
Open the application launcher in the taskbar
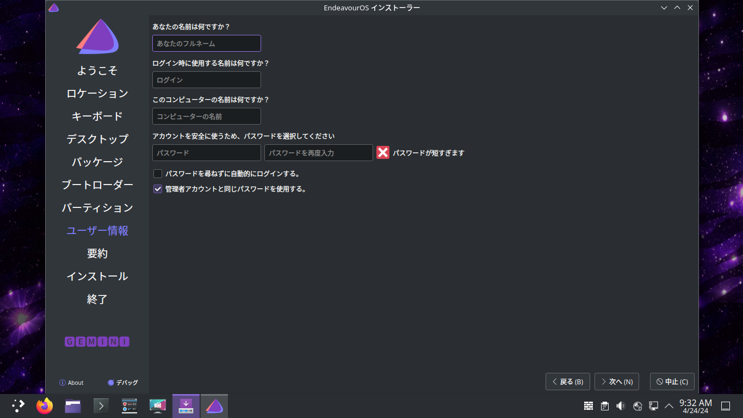18,405
